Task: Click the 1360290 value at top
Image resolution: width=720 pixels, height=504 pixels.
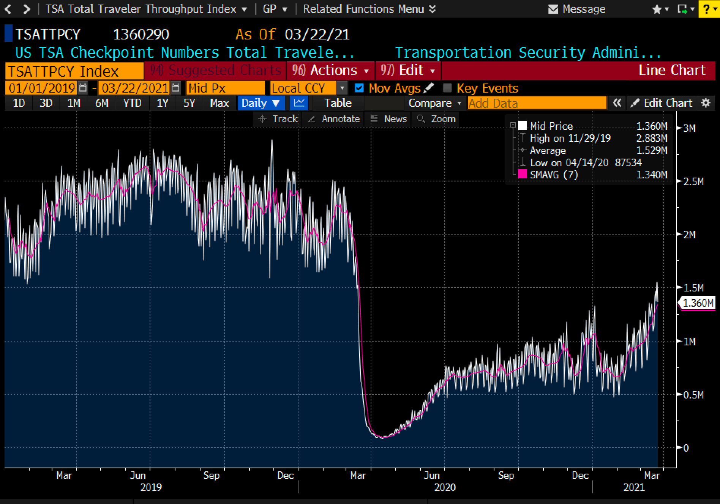Action: [x=141, y=34]
